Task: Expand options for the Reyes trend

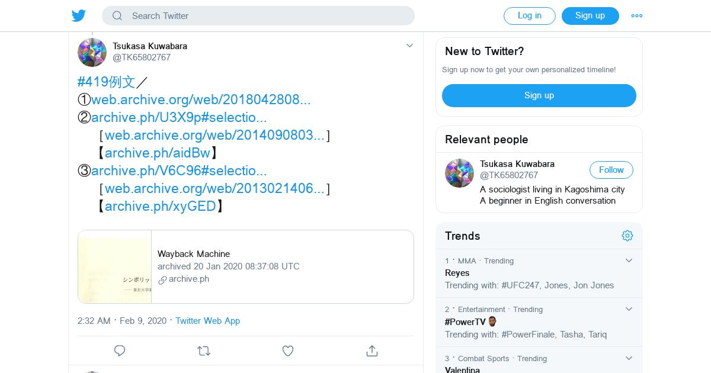Action: 629,261
